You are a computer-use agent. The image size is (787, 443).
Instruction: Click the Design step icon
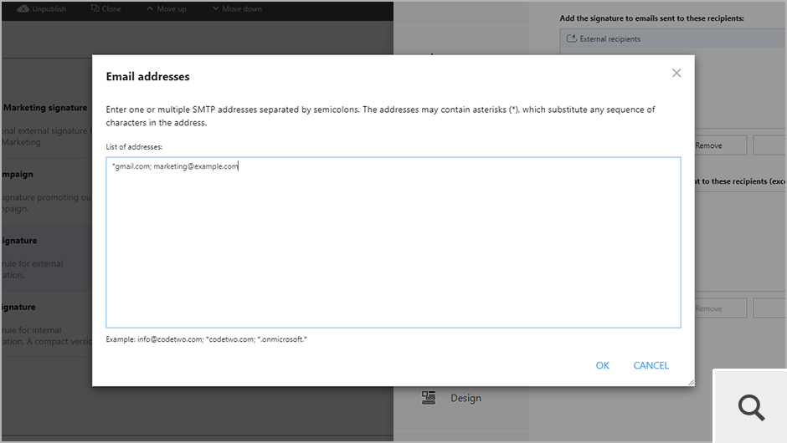click(429, 398)
